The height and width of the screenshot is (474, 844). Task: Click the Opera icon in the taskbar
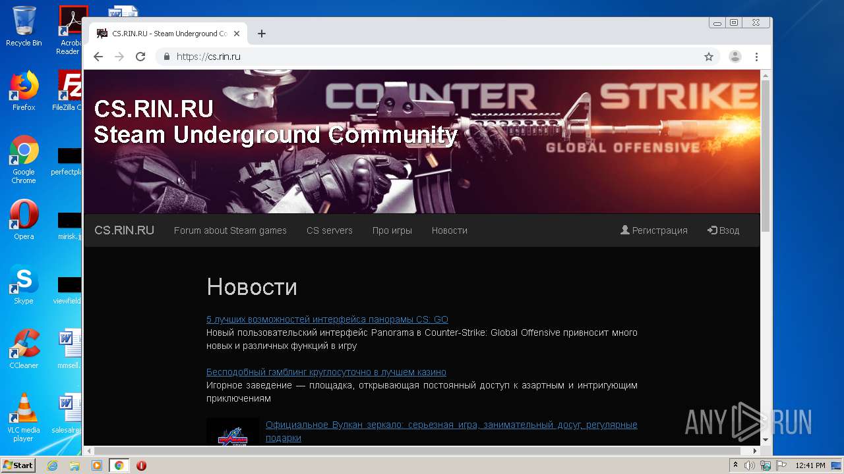[x=141, y=465]
